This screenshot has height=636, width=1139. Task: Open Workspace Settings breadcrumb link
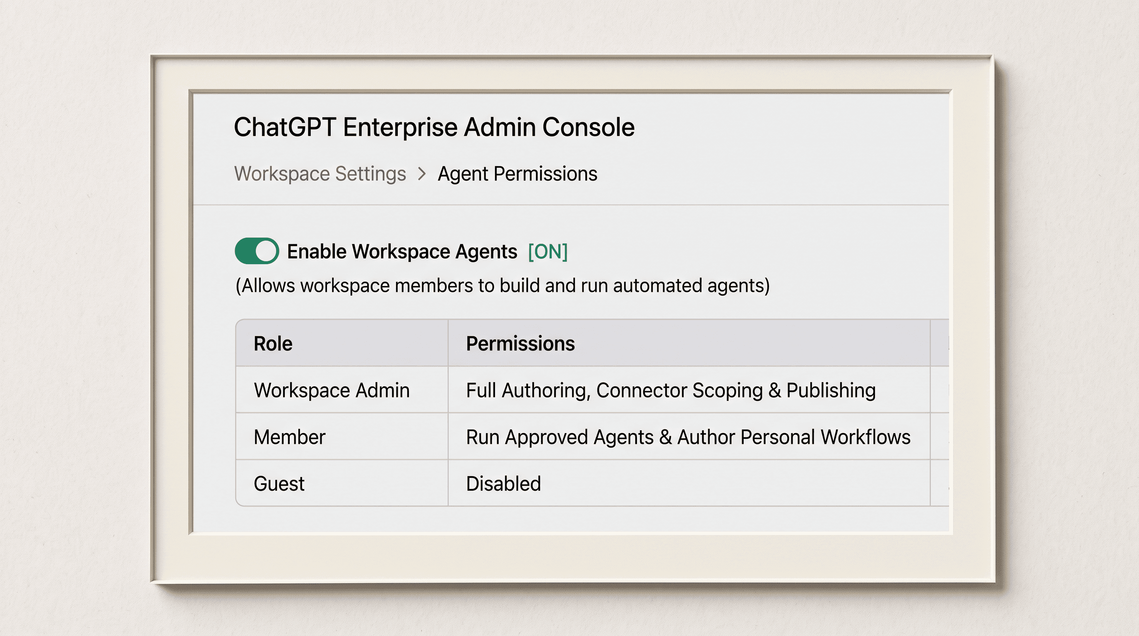point(320,174)
